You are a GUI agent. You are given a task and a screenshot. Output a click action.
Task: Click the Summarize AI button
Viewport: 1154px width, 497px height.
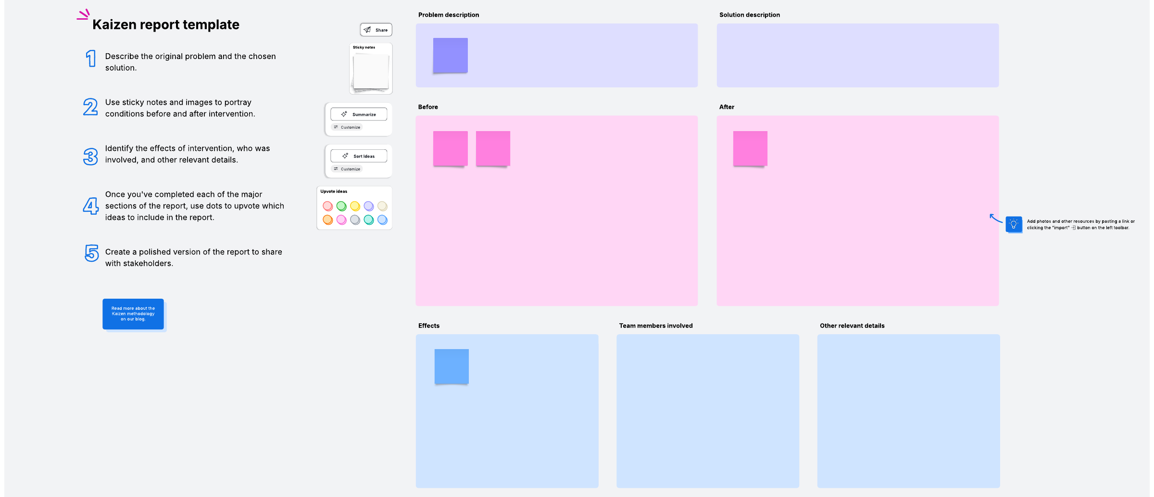pyautogui.click(x=359, y=114)
